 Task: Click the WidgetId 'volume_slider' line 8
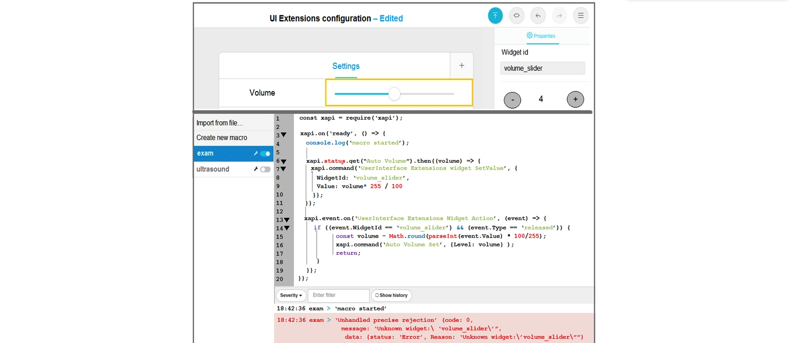pyautogui.click(x=363, y=178)
